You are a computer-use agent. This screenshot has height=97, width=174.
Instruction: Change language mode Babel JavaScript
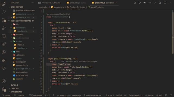click(x=136, y=95)
